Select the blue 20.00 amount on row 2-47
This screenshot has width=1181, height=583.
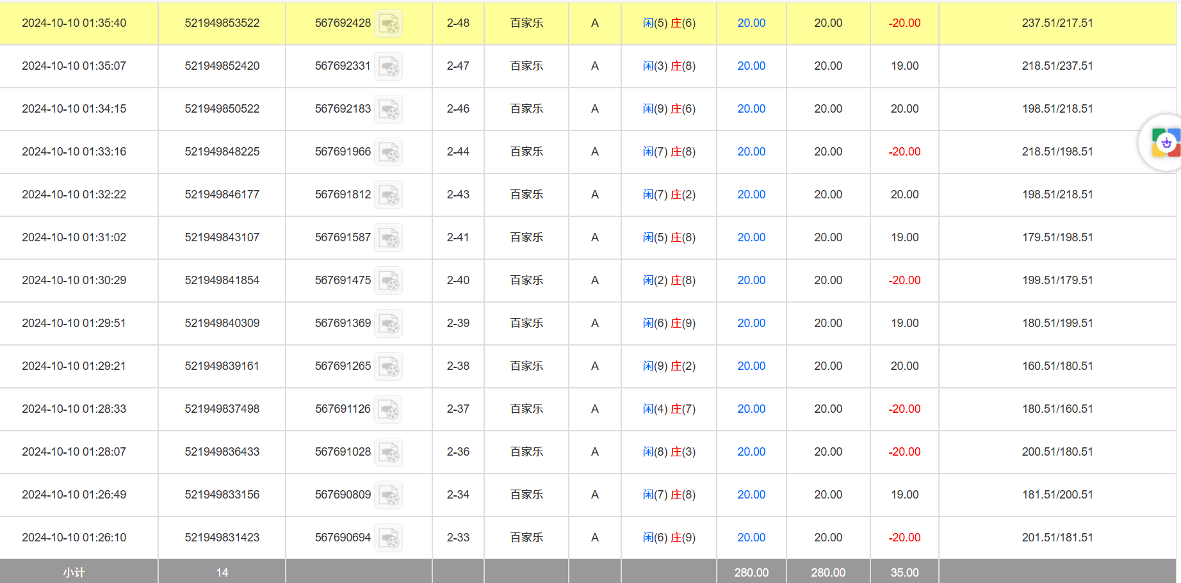tap(751, 66)
